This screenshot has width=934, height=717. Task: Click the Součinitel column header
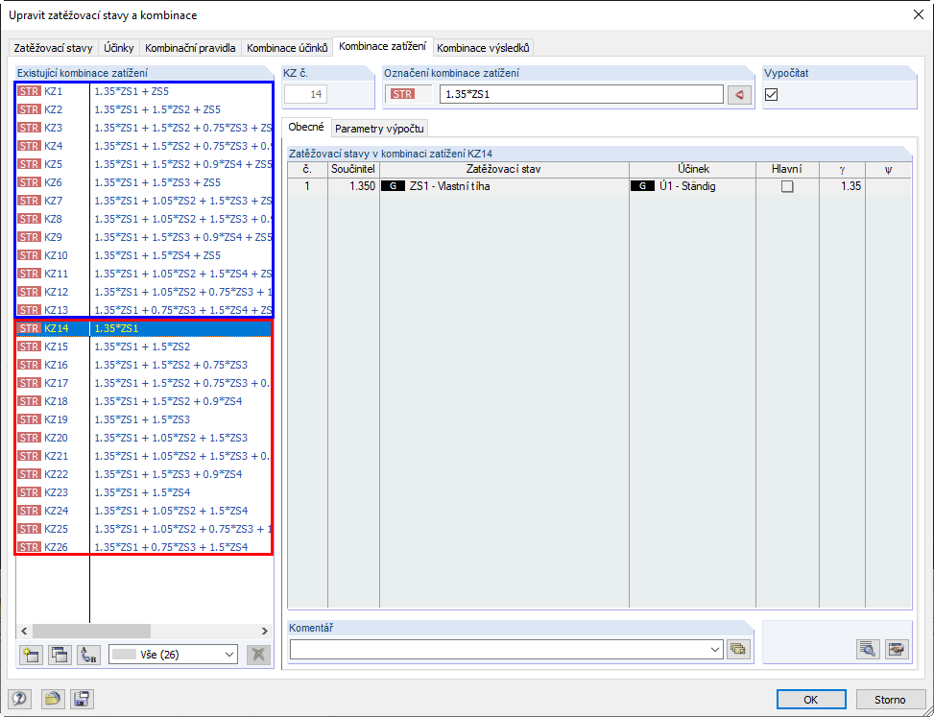[353, 169]
